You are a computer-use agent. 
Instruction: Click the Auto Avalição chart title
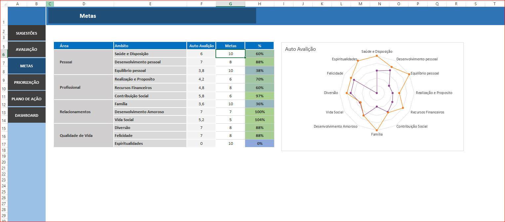tap(300, 49)
